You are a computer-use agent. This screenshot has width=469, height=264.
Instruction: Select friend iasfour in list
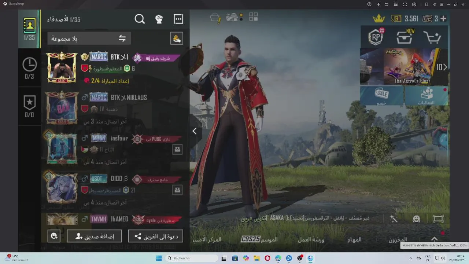click(115, 149)
